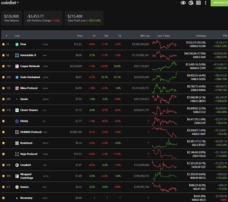
Task: Click the HUMAN Protocol coin logo
Action: [x=17, y=132]
